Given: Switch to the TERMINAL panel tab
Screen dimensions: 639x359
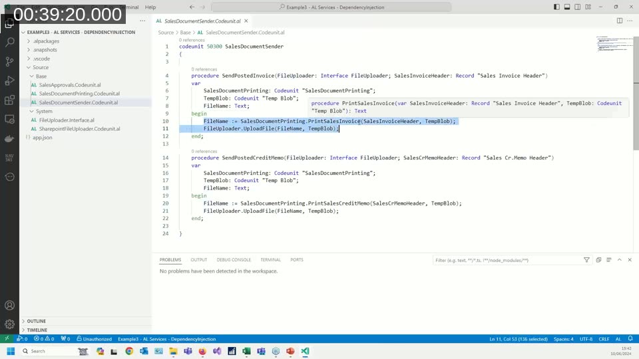Looking at the screenshot, I should point(271,260).
